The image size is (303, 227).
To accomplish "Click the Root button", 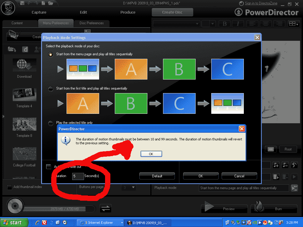I will pos(288,149).
